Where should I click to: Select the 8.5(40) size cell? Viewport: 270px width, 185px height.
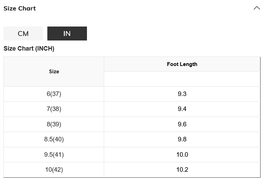pyautogui.click(x=54, y=139)
